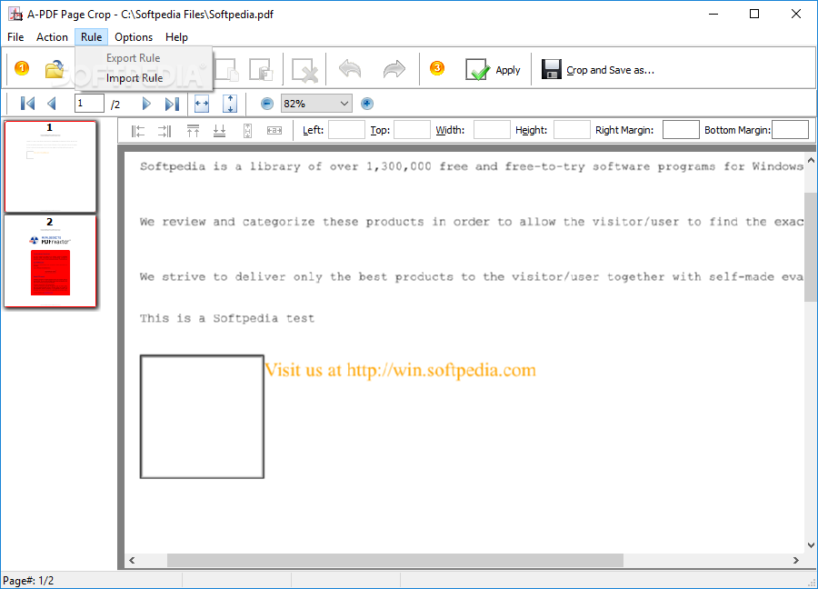This screenshot has width=818, height=589.
Task: Undo the last action arrow
Action: coord(350,69)
